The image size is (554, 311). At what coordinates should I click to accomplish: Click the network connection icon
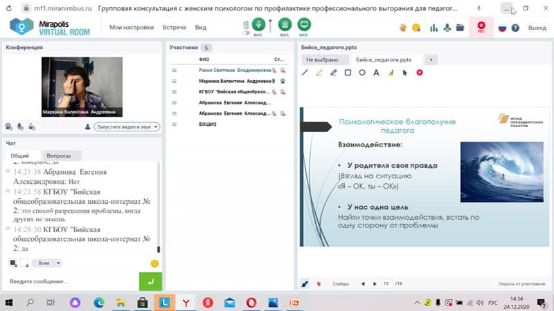point(447,28)
